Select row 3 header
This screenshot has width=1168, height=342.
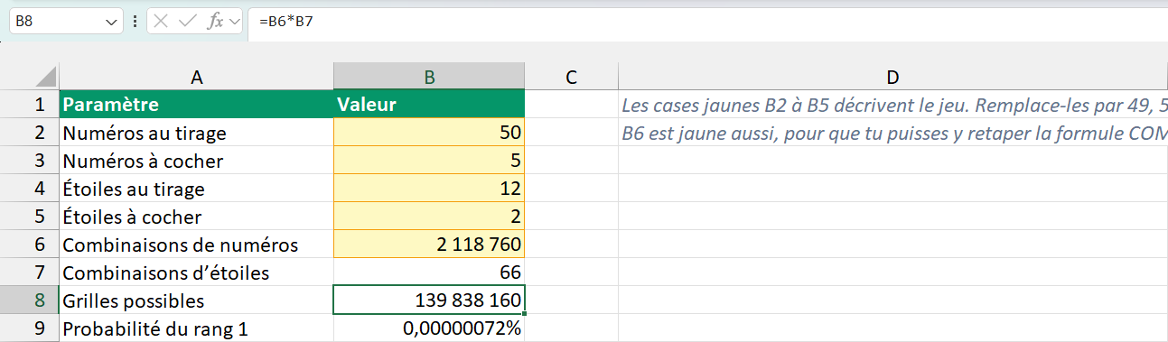[x=30, y=161]
